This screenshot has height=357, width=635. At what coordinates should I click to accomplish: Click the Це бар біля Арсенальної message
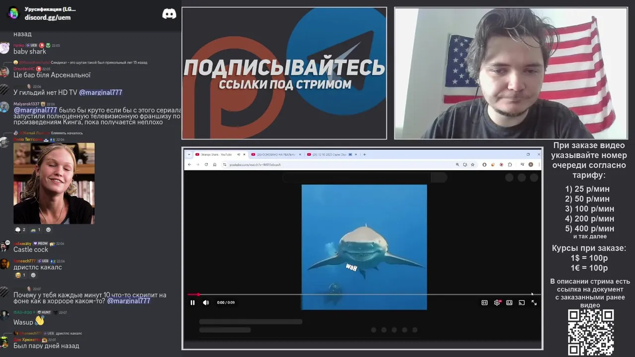(52, 75)
